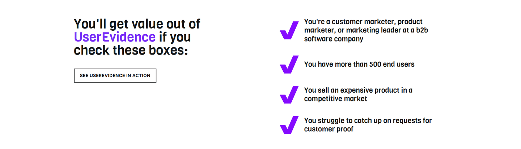The width and height of the screenshot is (521, 149).
Task: Select the 'check these boxes:' heading line
Action: tap(131, 50)
